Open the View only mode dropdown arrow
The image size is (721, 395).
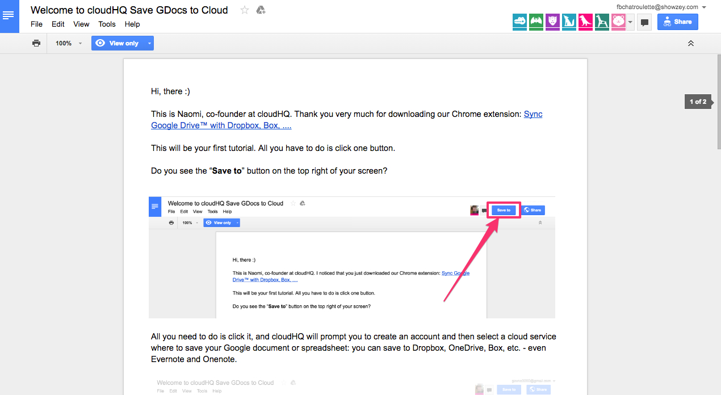click(149, 43)
